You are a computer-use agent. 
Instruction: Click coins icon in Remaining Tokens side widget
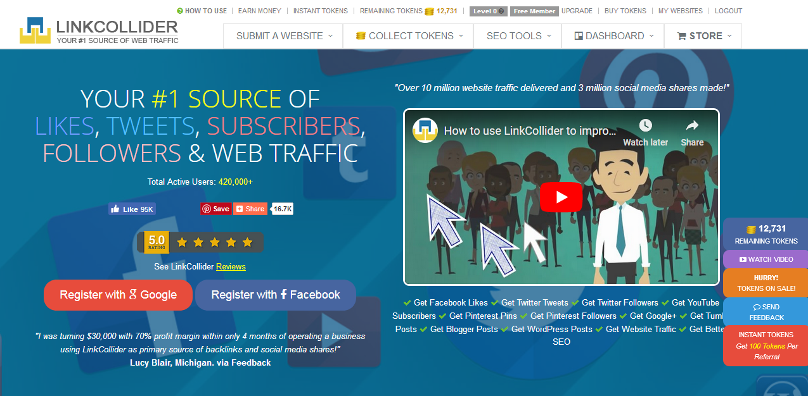tap(751, 229)
